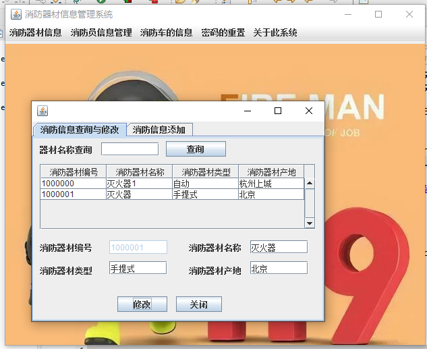Click the 消防器材编号 column header
The image size is (427, 349).
pos(74,171)
